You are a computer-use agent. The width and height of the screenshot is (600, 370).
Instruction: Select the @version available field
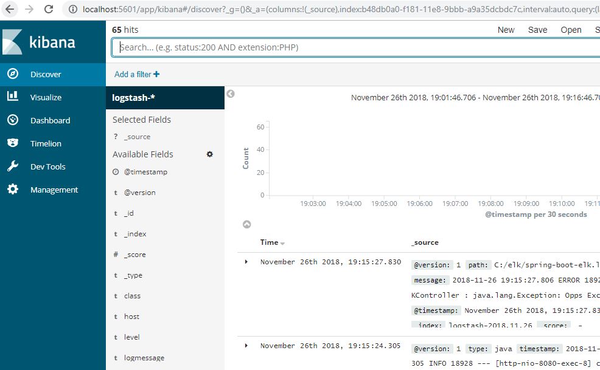140,192
